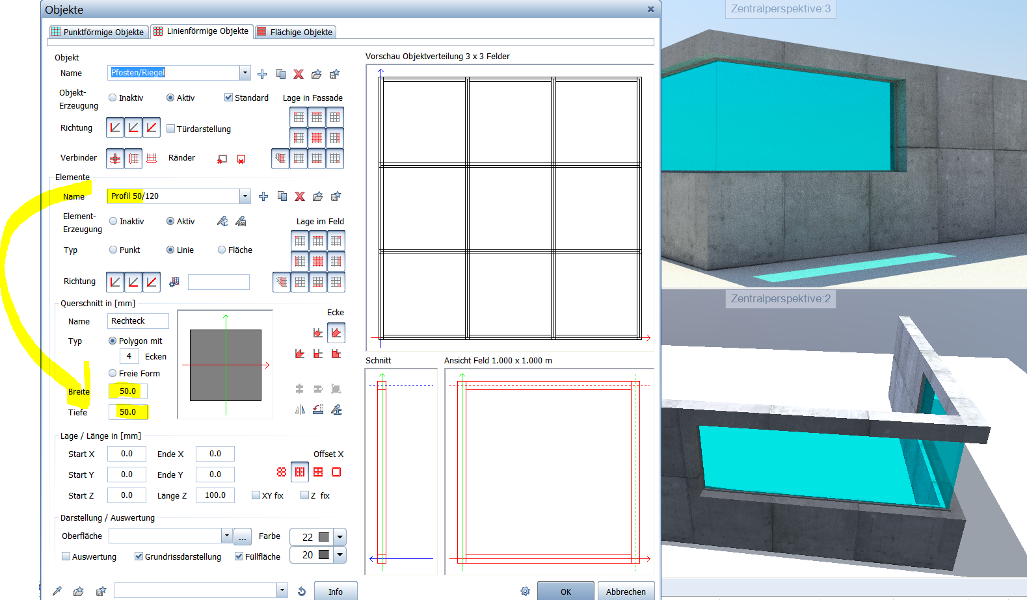This screenshot has height=600, width=1027.
Task: Click the Farbe 22 color swatch
Action: 324,537
